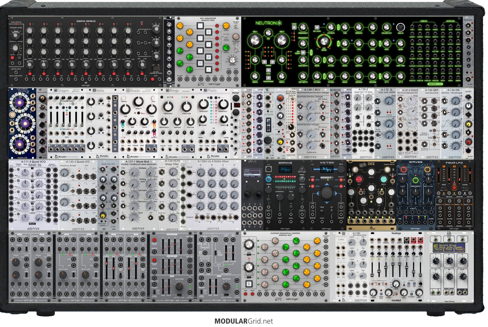Select step button 1 on Mix-Sequencer 1050
The height and width of the screenshot is (327, 488).
click(200, 26)
